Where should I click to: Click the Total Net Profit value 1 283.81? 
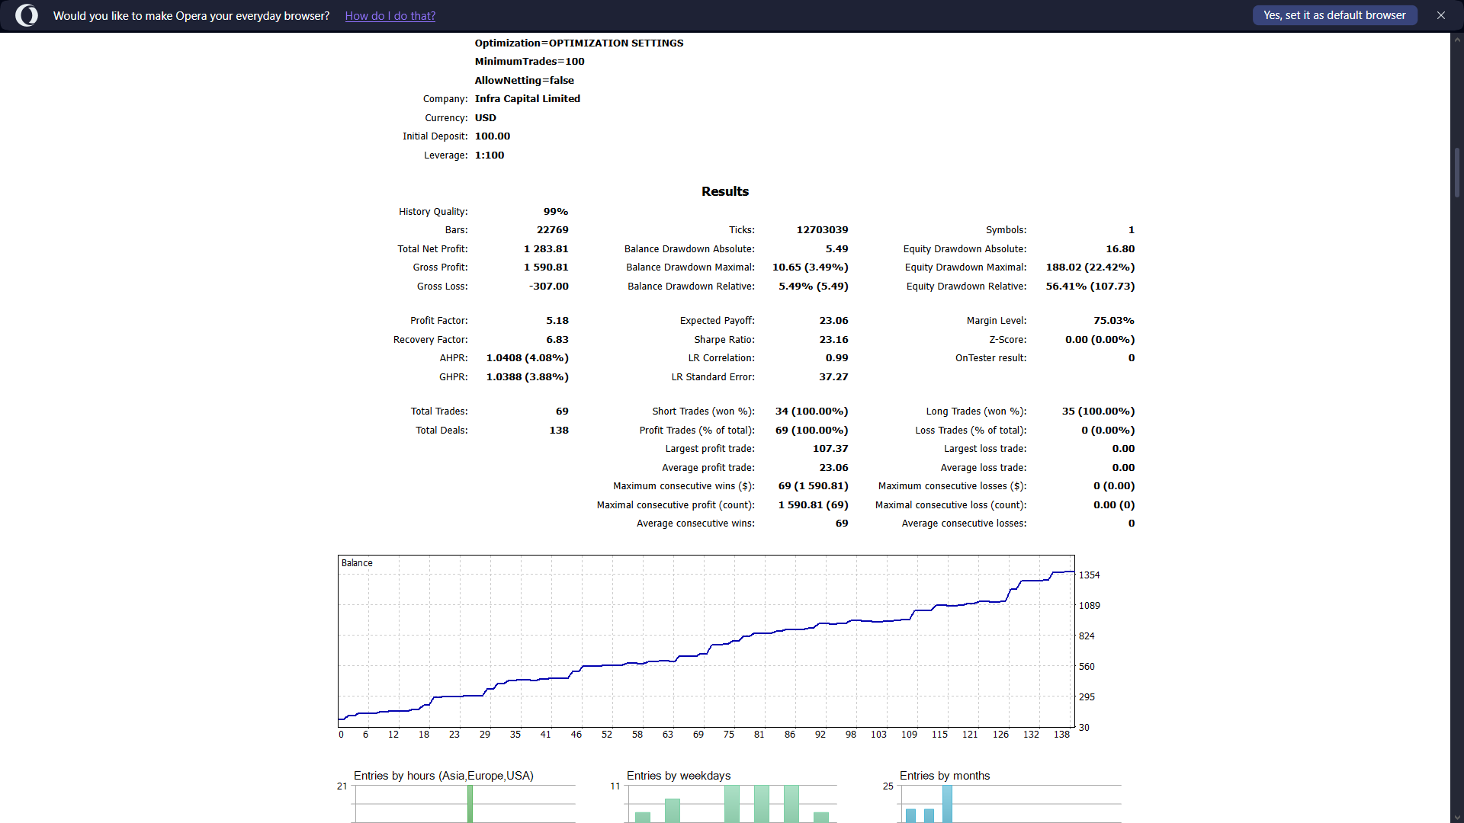pyautogui.click(x=546, y=249)
